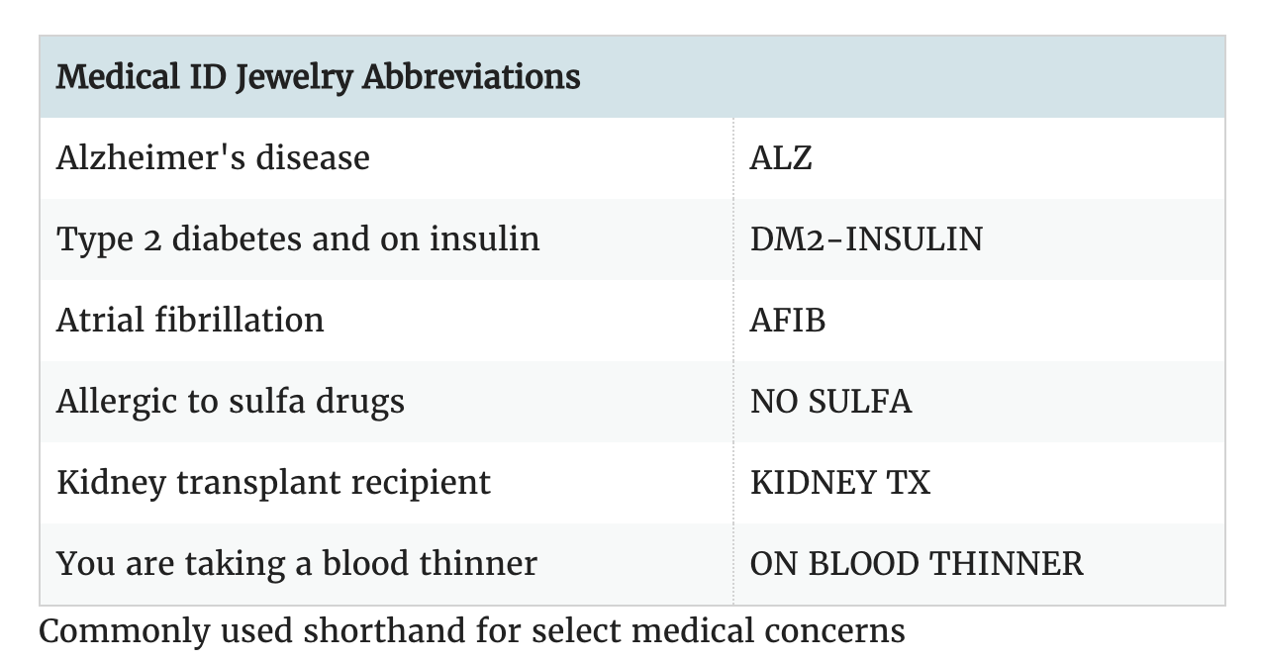
Task: Click the Atrial fibrillation cell
Action: (190, 321)
